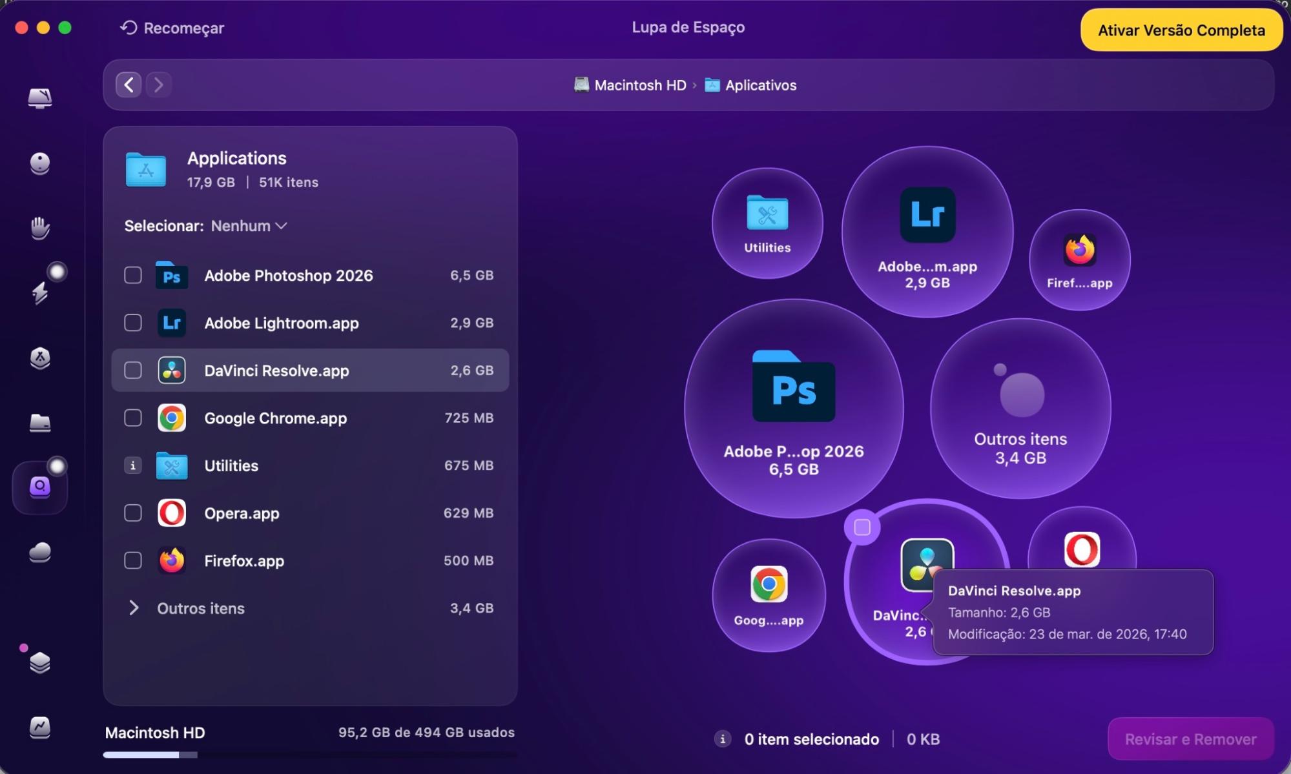
Task: Go back with the left chevron
Action: tap(129, 85)
